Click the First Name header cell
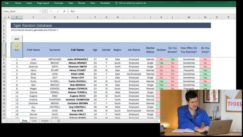Viewport: 243px width, 137px height. coord(33,50)
